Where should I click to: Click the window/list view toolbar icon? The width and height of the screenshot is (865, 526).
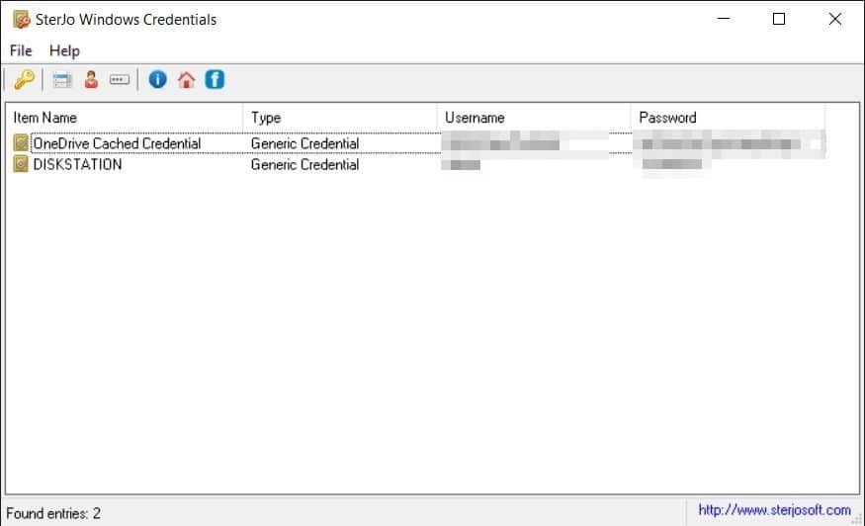tap(62, 80)
